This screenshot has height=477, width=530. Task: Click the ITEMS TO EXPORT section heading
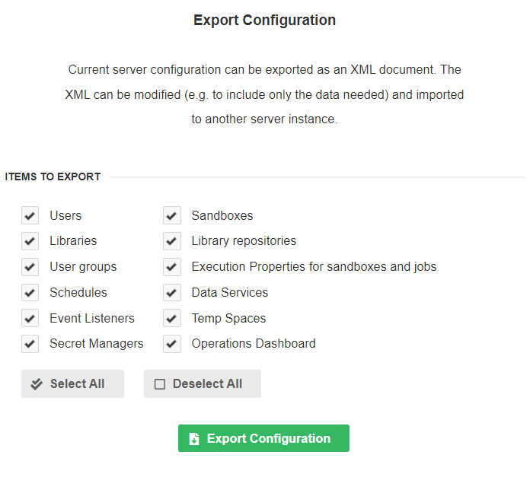point(53,177)
